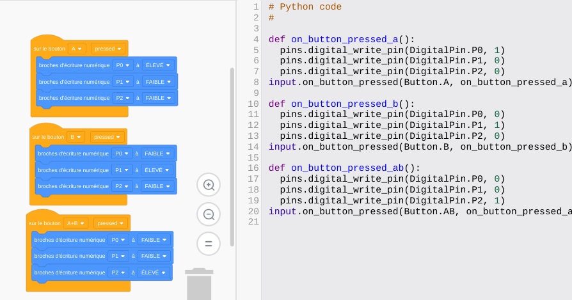The width and height of the screenshot is (572, 300).
Task: Change ÉLEVÉ value dropdown in A+B block
Action: [153, 272]
